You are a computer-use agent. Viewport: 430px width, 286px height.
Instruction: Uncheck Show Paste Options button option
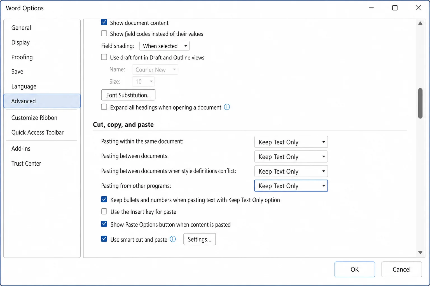coord(104,224)
